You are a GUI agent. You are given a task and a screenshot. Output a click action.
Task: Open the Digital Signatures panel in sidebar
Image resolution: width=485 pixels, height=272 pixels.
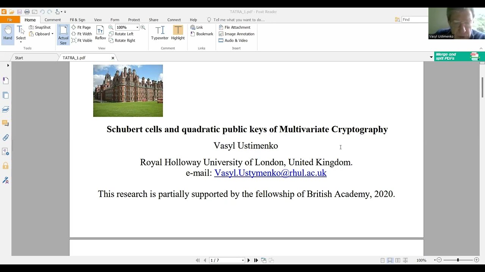(6, 180)
